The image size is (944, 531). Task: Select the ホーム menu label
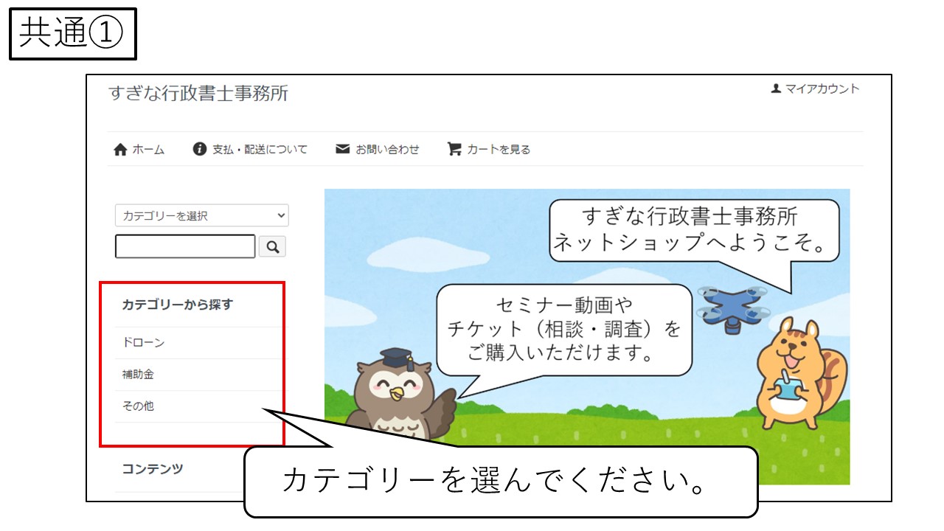tap(148, 150)
